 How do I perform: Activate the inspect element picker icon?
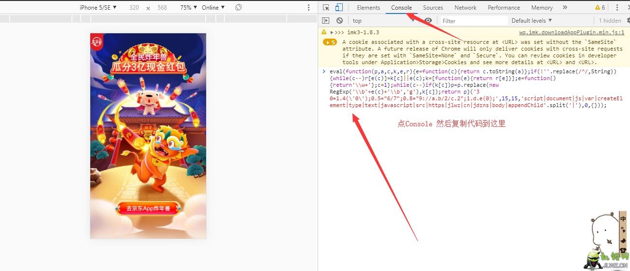326,7
